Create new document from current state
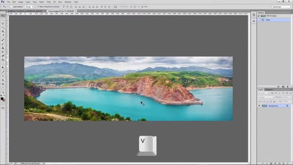The width and height of the screenshot is (293, 165). coord(278,87)
